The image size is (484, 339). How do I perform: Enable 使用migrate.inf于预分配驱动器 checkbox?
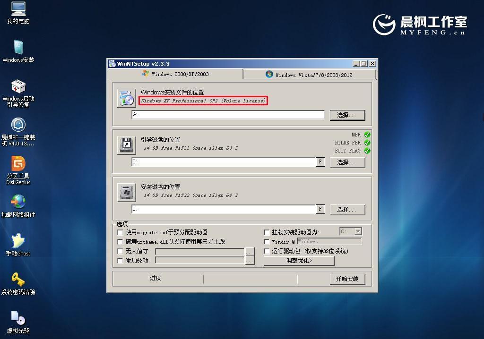pos(121,232)
